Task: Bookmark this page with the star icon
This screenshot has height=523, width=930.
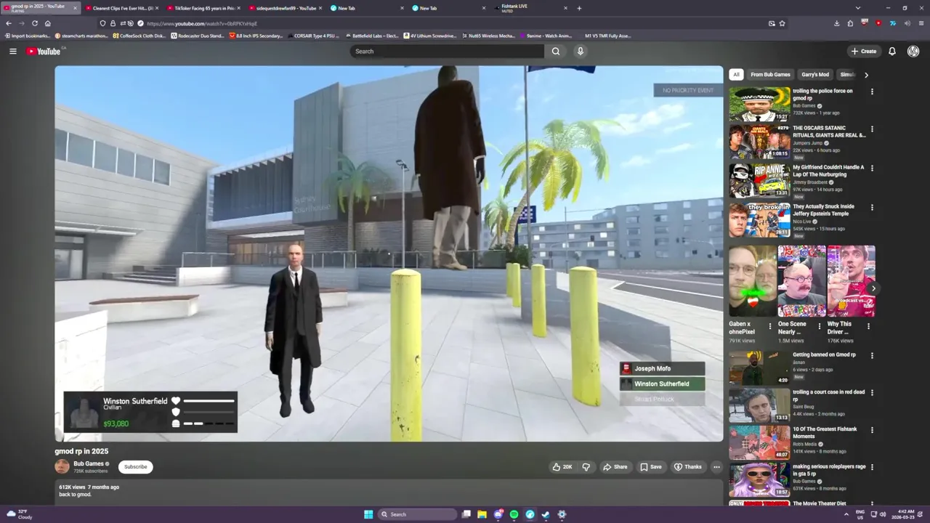Action: point(782,23)
